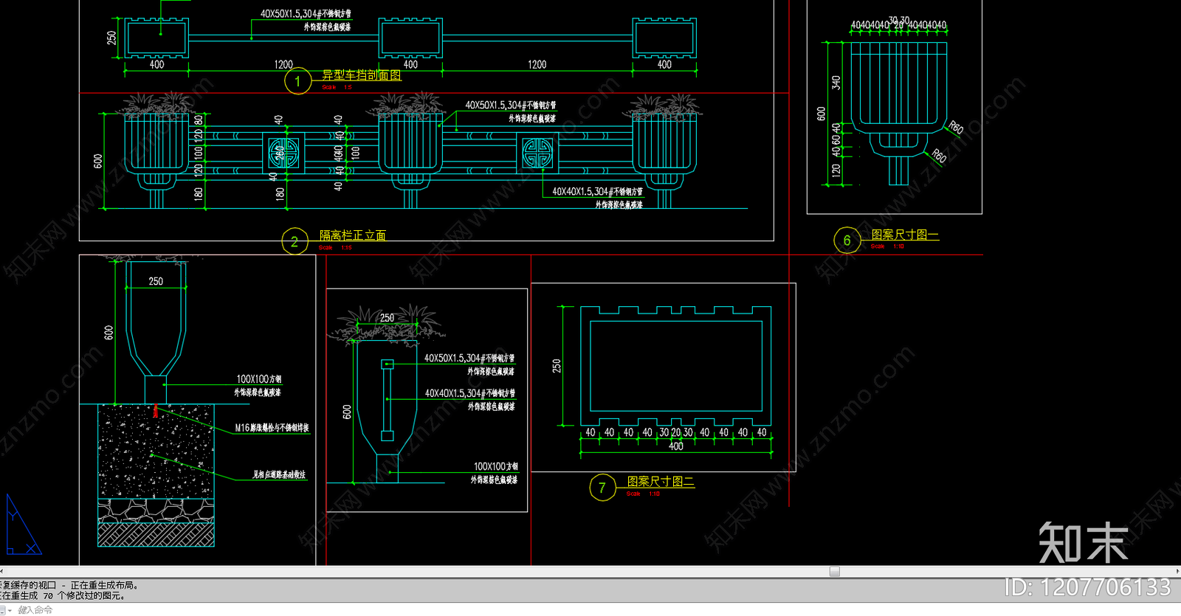This screenshot has width=1181, height=616.
Task: Click the horizontal scrollbar thumb
Action: 834,571
